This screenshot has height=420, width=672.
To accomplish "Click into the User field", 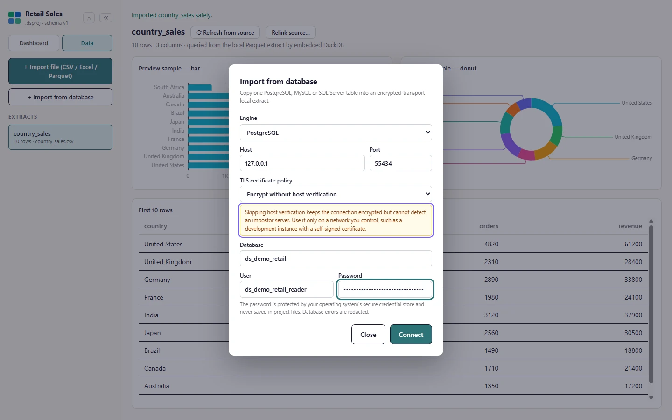I will pyautogui.click(x=287, y=289).
